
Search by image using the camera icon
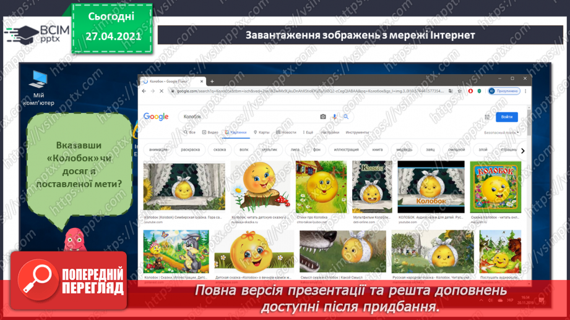tap(323, 117)
